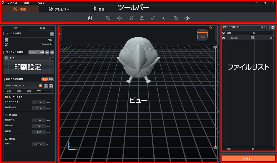277x163 pixels.
Task: Reset the view with the orange home icon
Action: click(211, 27)
